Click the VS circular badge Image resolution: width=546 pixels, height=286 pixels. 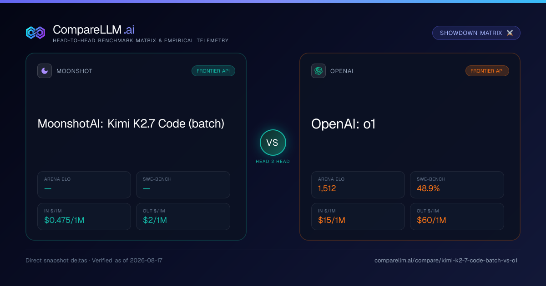[273, 143]
